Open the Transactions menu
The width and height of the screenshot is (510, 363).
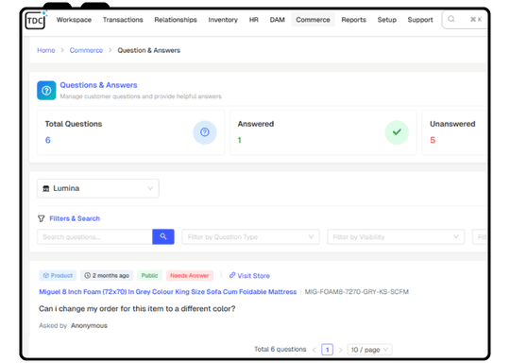pos(123,20)
